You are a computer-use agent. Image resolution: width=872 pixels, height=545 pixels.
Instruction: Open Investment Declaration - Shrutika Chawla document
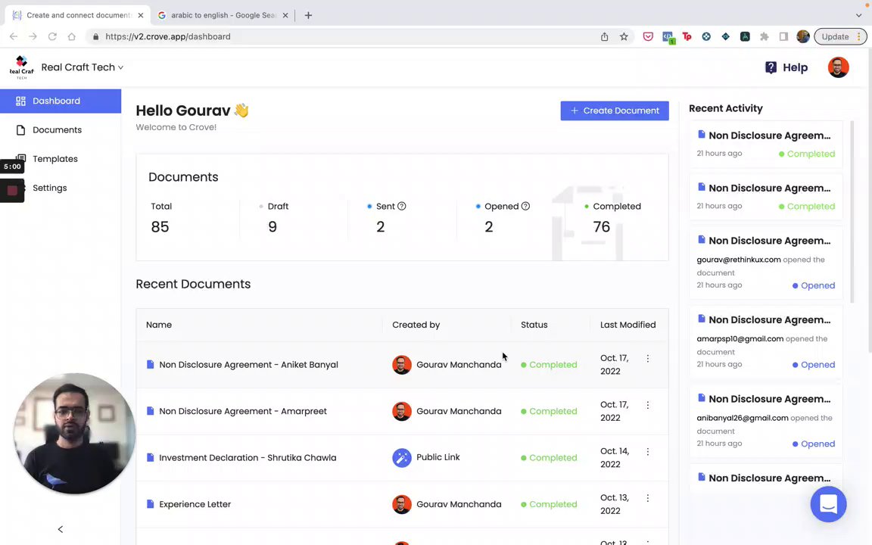tap(248, 458)
